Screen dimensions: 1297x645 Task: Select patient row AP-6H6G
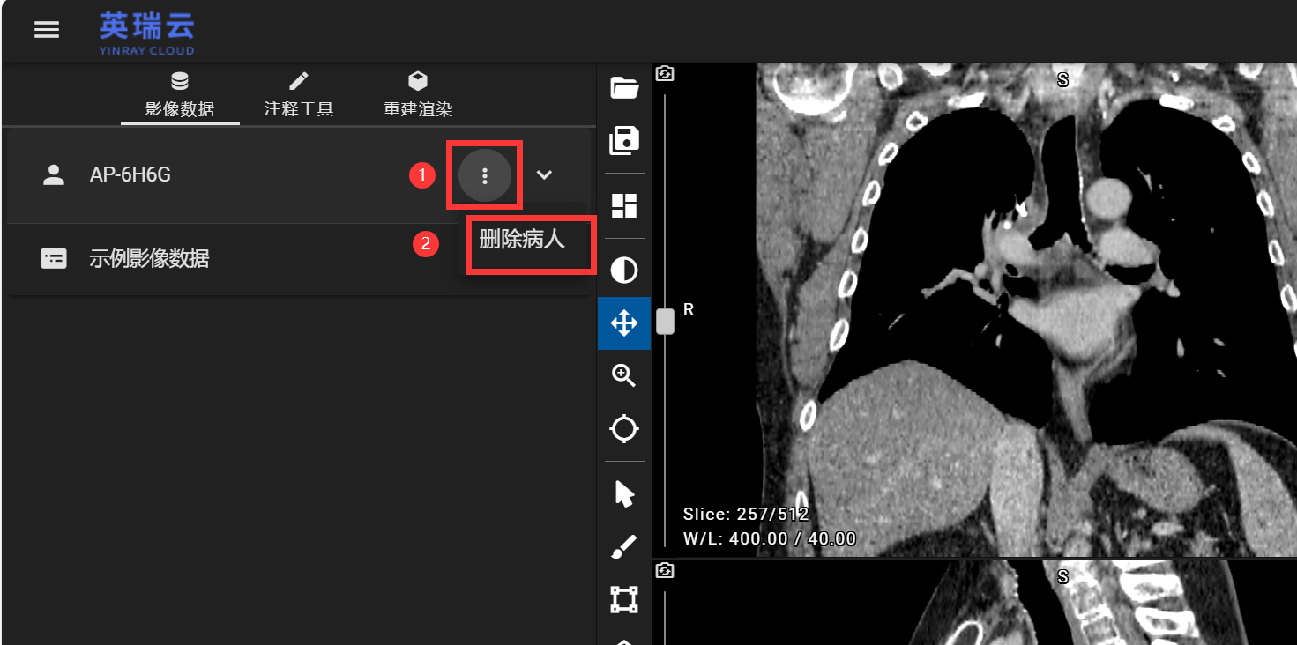coord(298,175)
